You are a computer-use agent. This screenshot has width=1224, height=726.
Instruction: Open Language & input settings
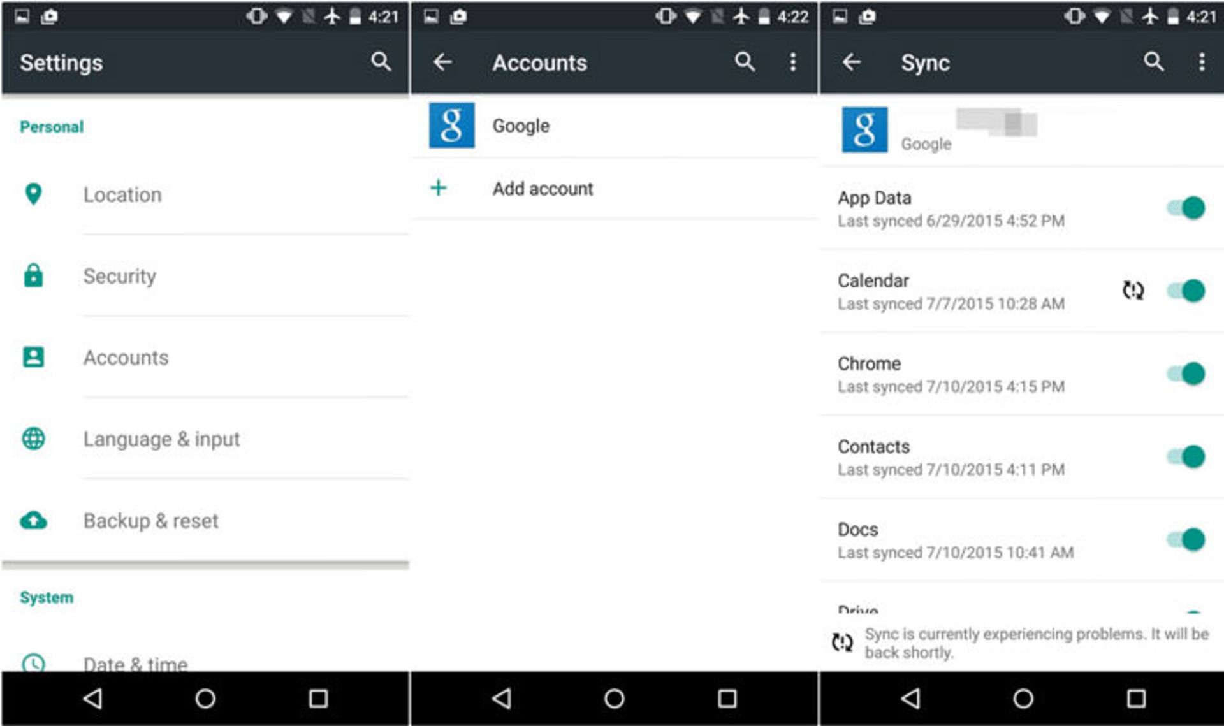point(205,439)
